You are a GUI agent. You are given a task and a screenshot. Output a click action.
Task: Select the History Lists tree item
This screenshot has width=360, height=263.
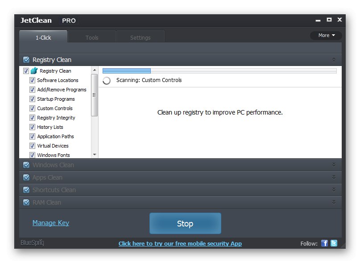(50, 127)
